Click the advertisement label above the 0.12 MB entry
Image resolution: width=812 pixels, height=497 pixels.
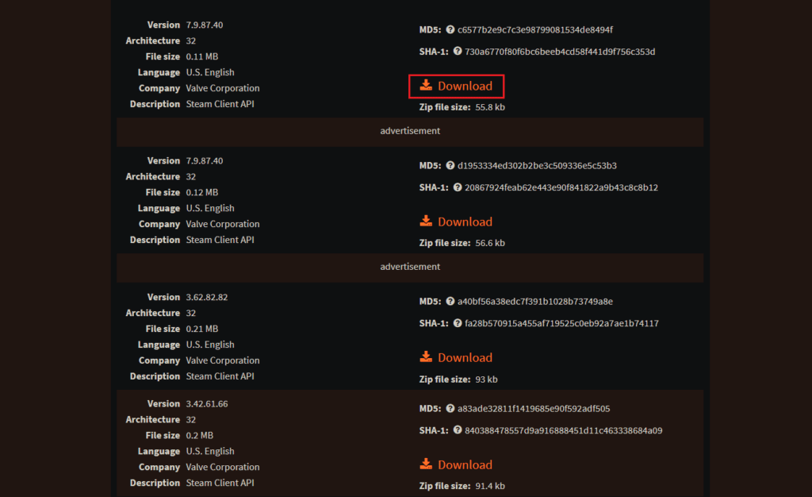click(x=410, y=130)
